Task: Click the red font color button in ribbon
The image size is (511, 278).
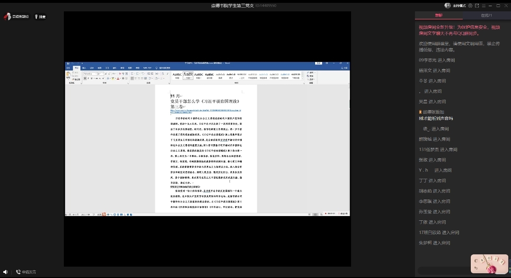Action: 118,78
